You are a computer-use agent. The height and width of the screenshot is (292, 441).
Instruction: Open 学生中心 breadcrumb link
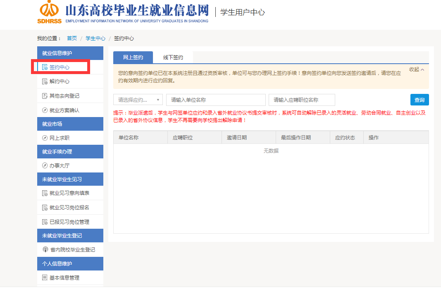click(x=95, y=38)
